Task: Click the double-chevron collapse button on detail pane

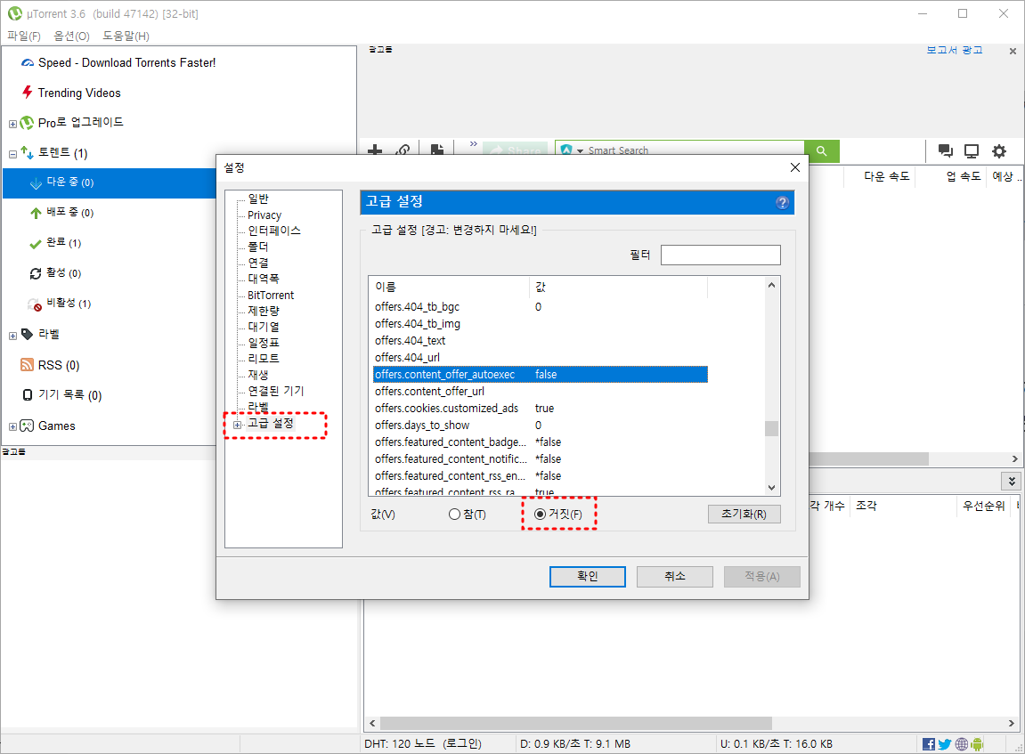Action: (x=1012, y=481)
